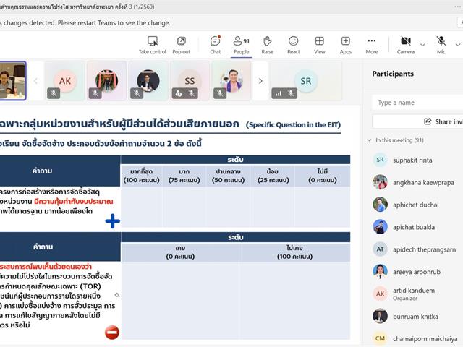The image size is (463, 347).
Task: Click the Share invite button
Action: coord(417,121)
